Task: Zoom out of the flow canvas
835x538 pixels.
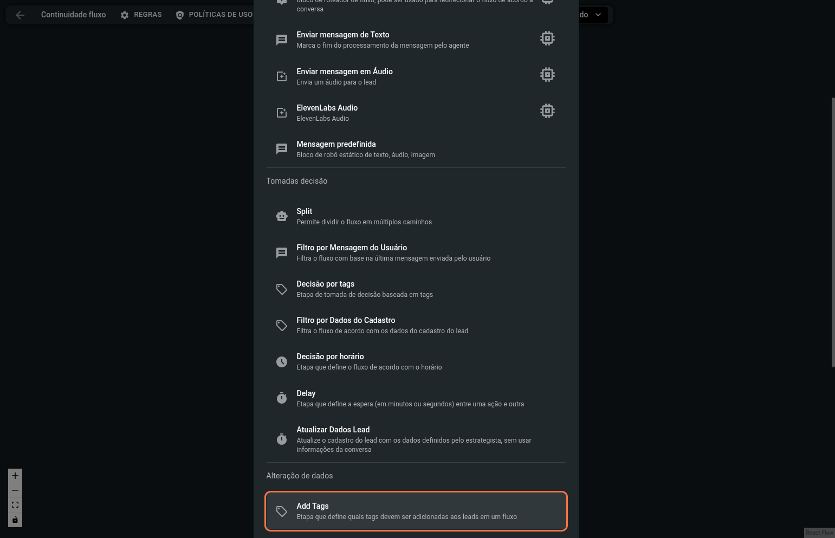Action: coord(15,490)
